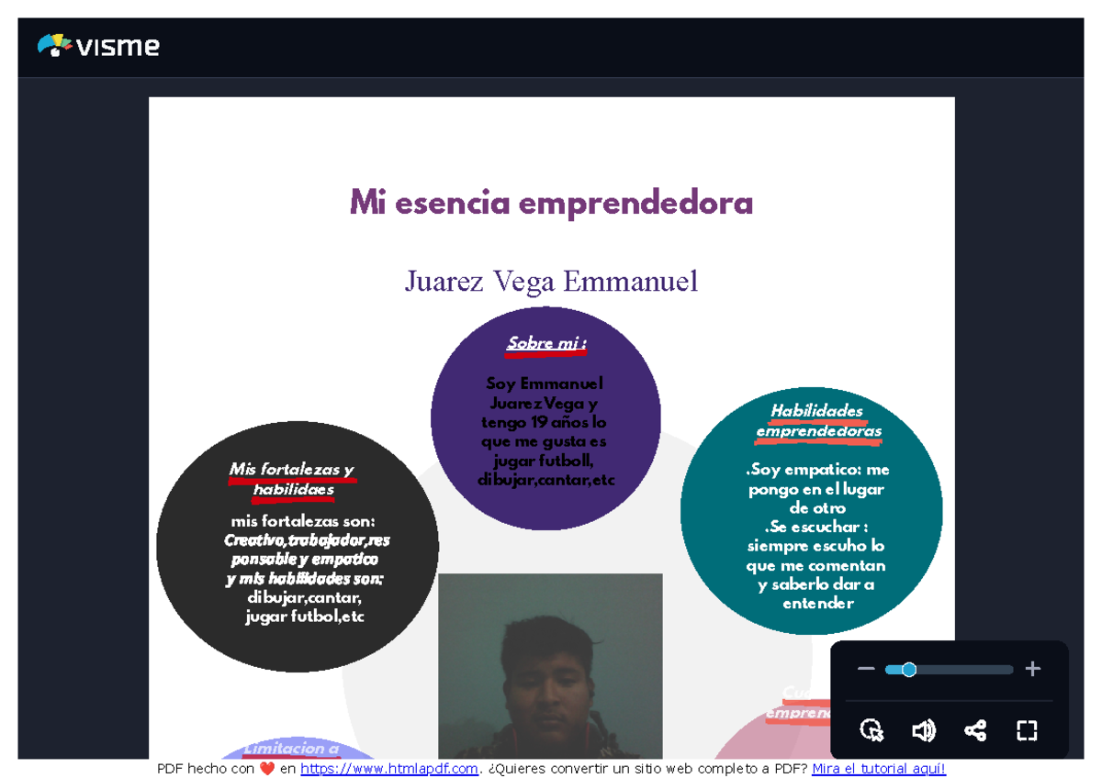Toggle fullscreen presentation mode
Viewport: 1102px width, 778px height.
click(1027, 731)
